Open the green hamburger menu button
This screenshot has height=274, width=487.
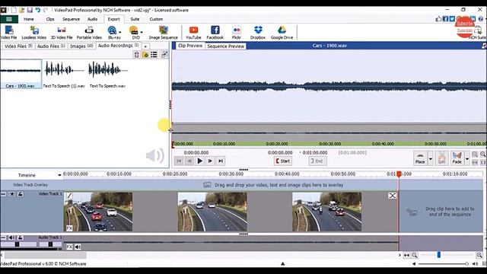(x=9, y=19)
